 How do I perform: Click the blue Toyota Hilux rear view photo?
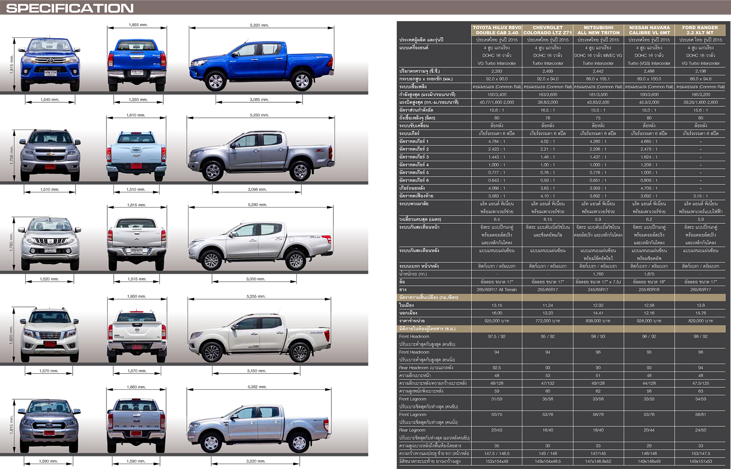coord(137,65)
